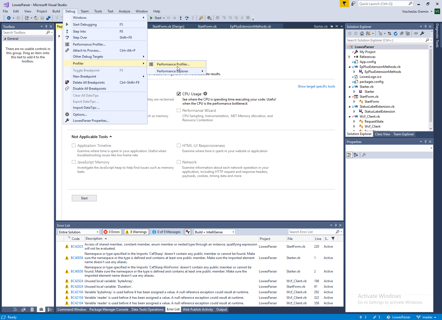Click the Solution Explorer Home icon
This screenshot has width=442, height=320.
(362, 33)
